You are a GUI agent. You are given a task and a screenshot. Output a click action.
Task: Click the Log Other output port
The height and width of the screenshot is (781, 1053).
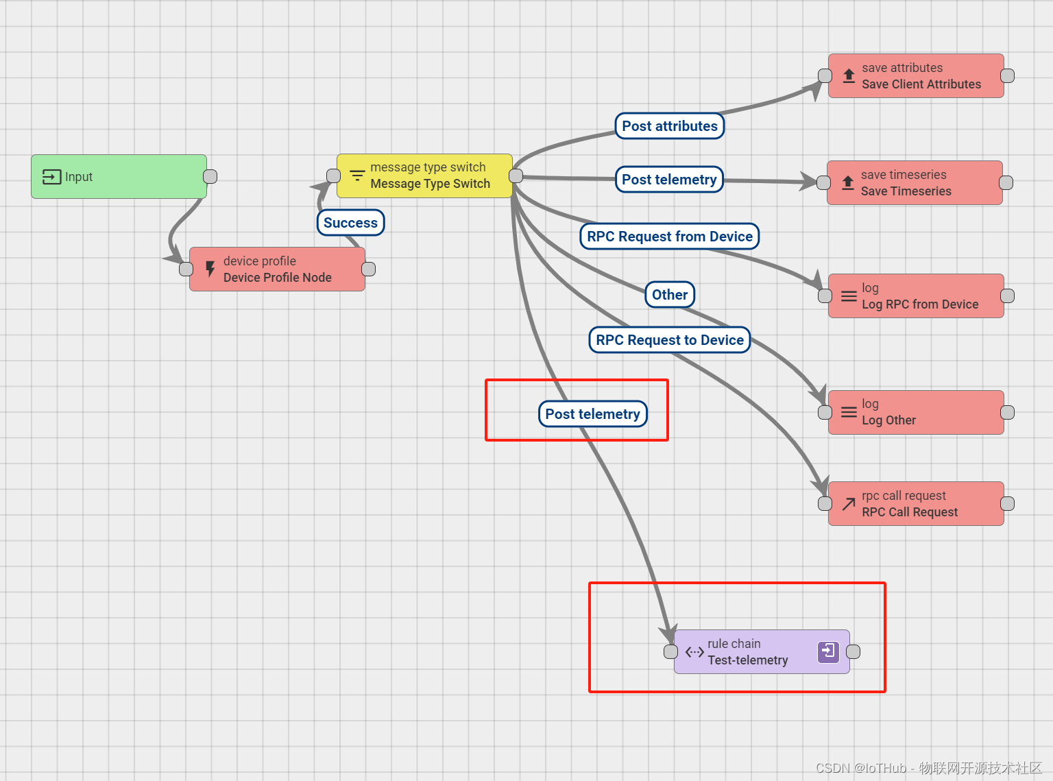click(1008, 412)
